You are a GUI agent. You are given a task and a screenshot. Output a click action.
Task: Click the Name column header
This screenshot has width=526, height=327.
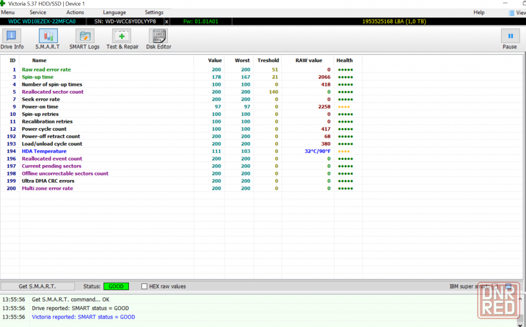(39, 61)
